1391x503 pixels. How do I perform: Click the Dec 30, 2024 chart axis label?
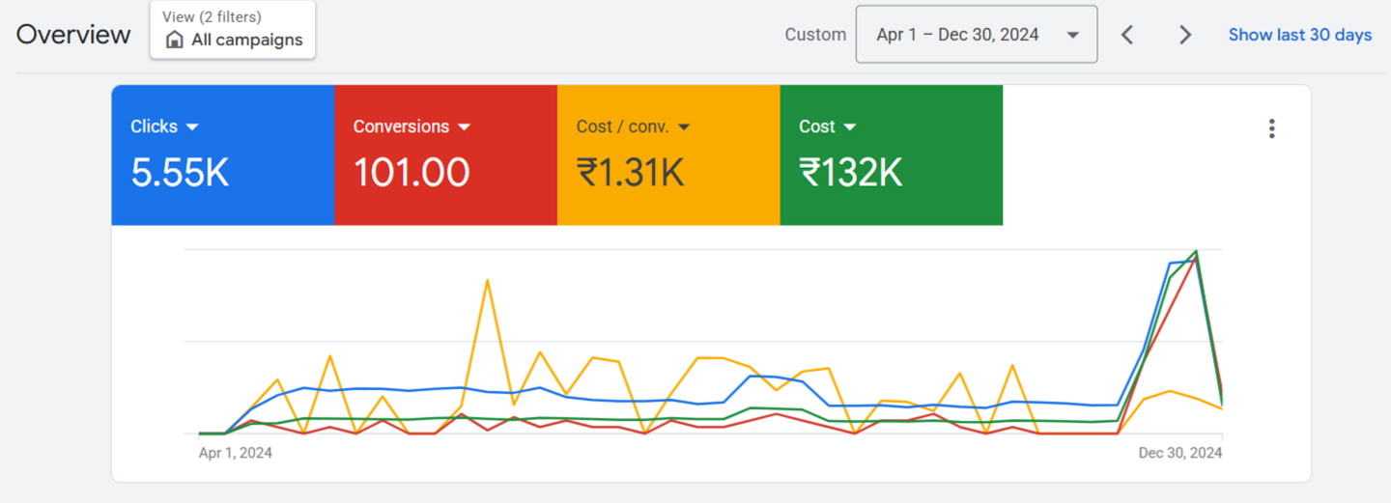pos(1179,453)
